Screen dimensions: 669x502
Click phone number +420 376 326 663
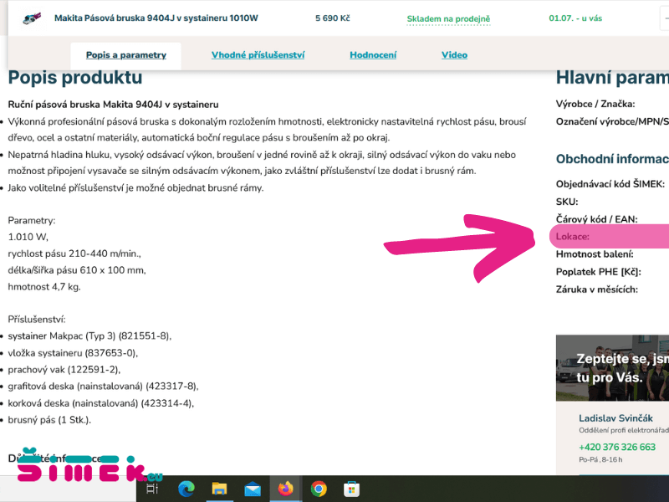(617, 447)
